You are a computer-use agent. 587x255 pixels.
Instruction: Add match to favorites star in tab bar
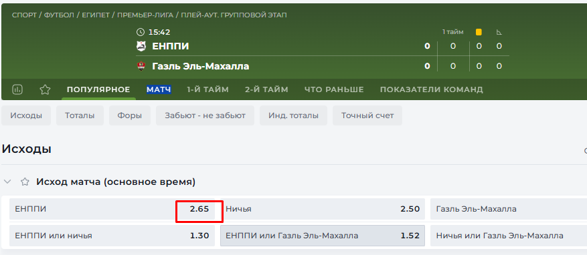(x=45, y=89)
